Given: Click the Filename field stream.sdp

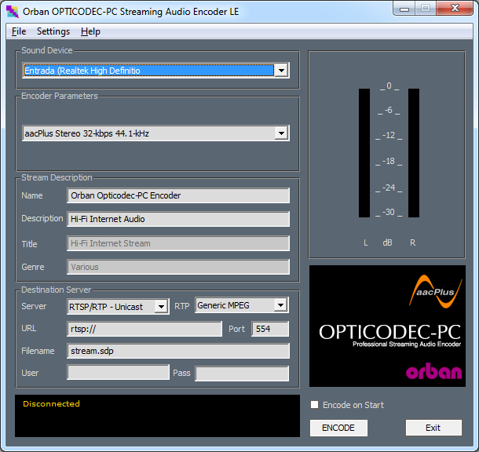Looking at the screenshot, I should (x=178, y=351).
